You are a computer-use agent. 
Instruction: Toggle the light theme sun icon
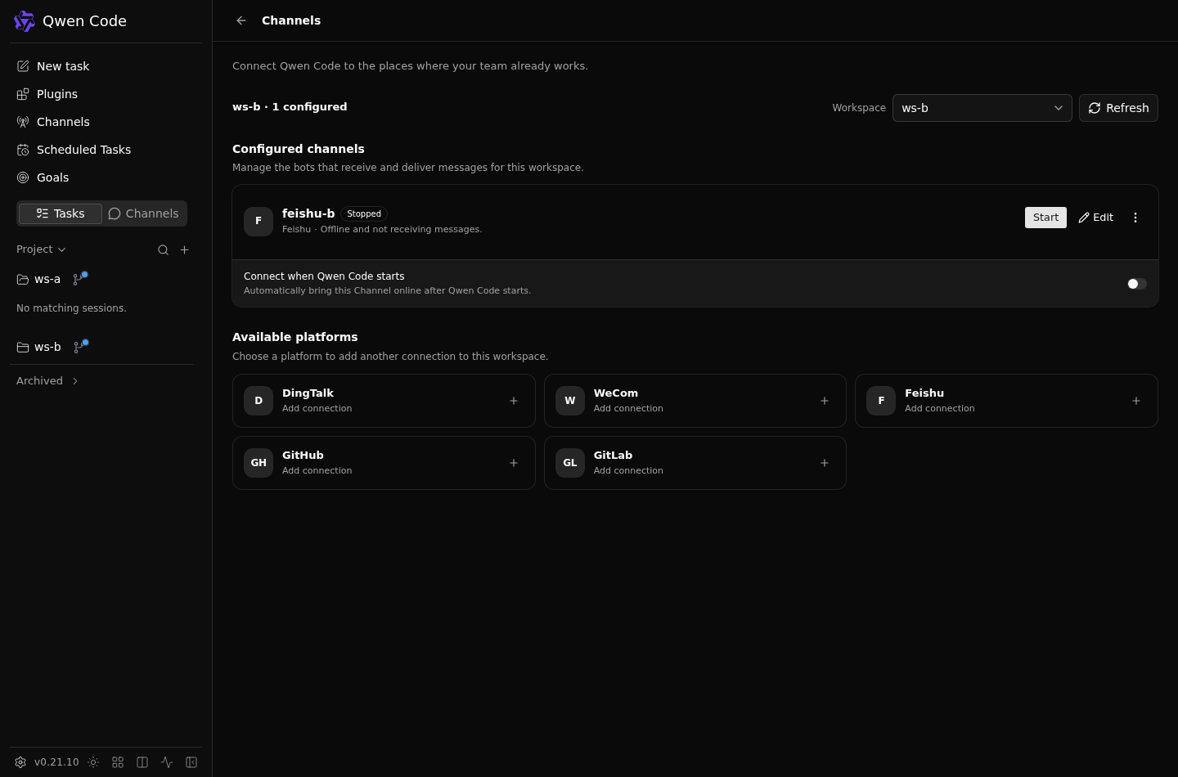pyautogui.click(x=93, y=762)
